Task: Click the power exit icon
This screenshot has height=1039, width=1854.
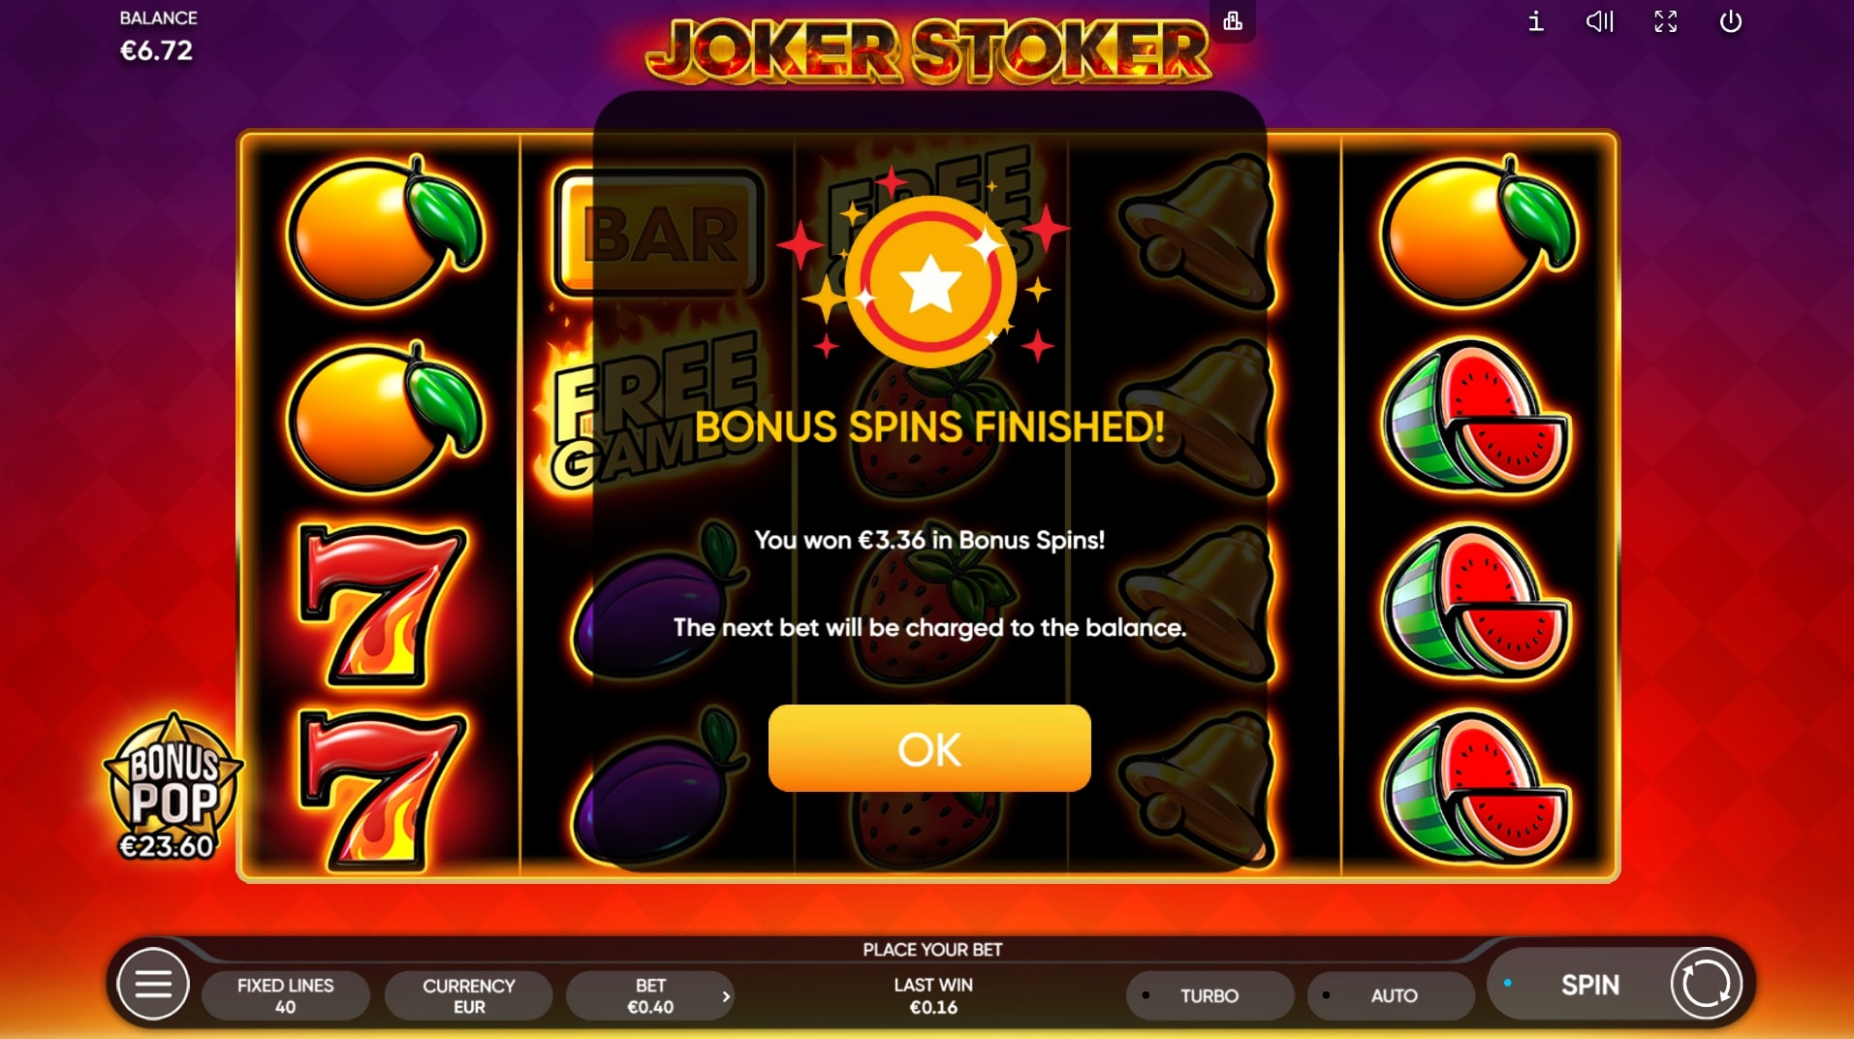Action: (1731, 21)
